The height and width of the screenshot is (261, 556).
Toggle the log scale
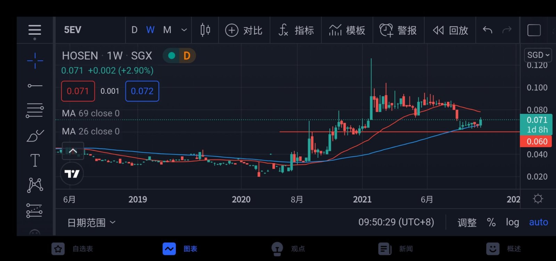coord(512,222)
